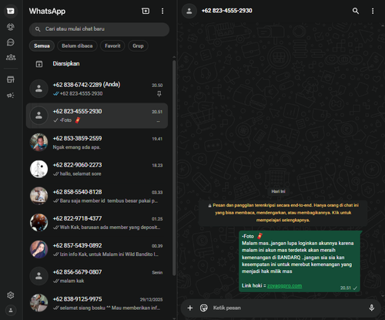Image resolution: width=385 pixels, height=320 pixels.
Task: Click the +62 823-4555-2930 conversation header name
Action: 226,11
